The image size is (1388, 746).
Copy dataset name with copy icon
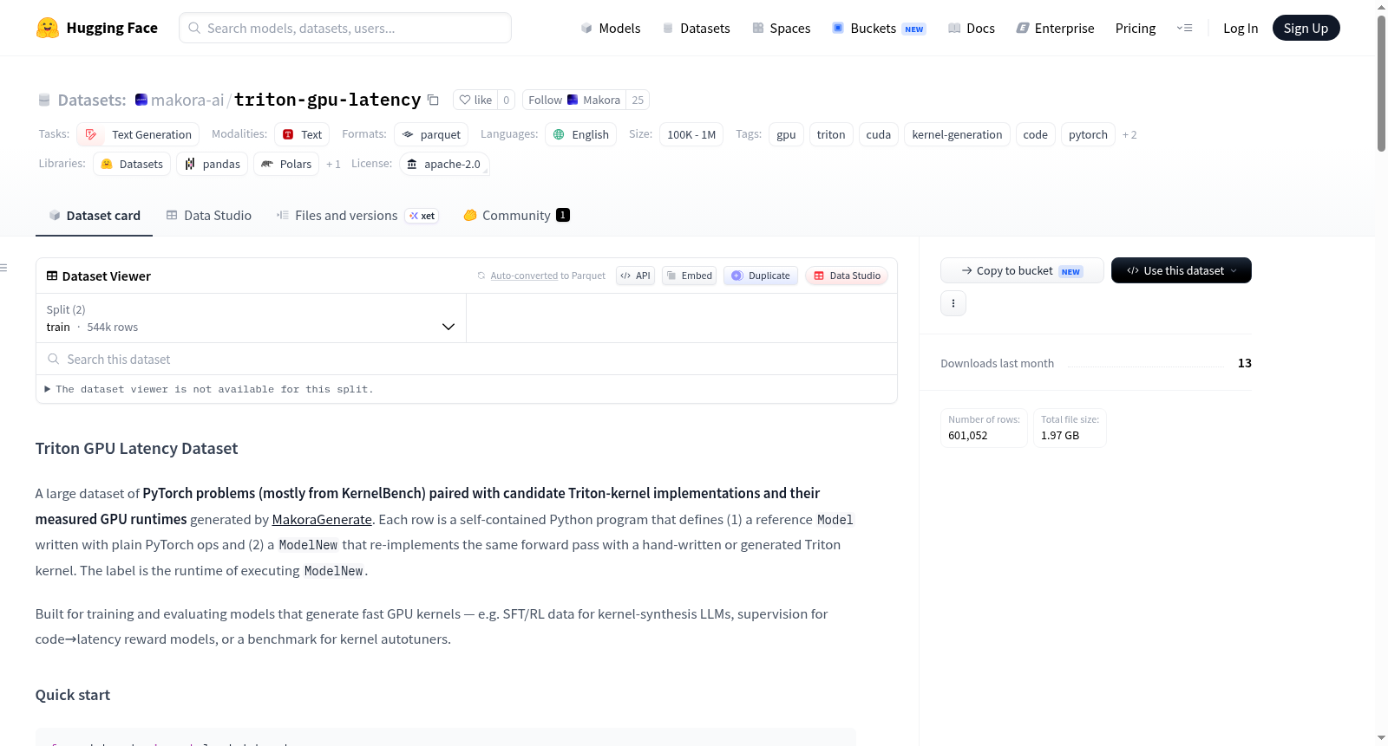(433, 100)
